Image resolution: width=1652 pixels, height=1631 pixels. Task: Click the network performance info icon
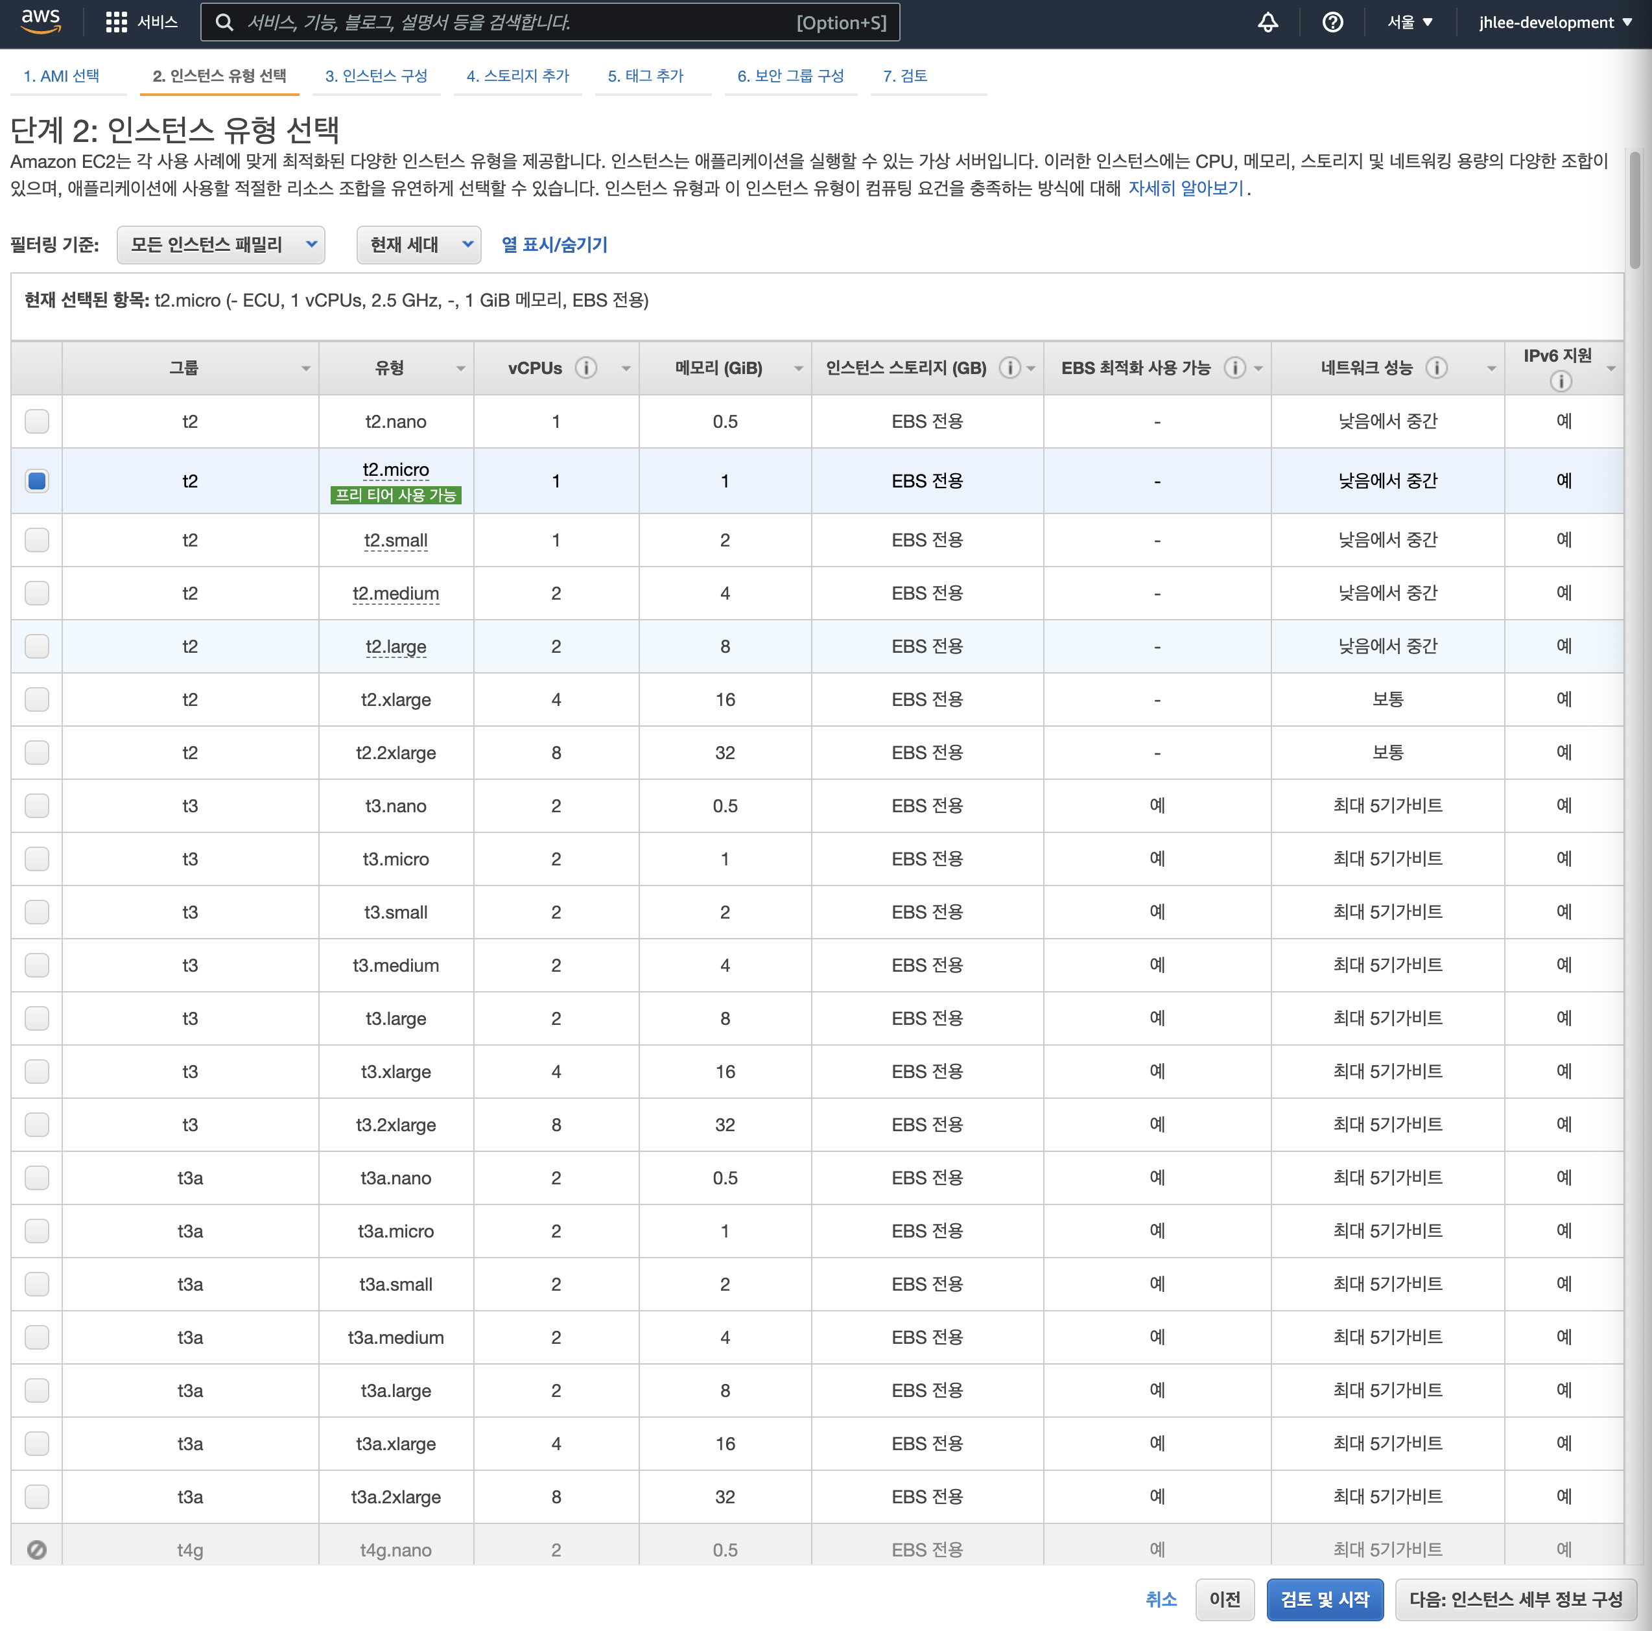tap(1437, 368)
